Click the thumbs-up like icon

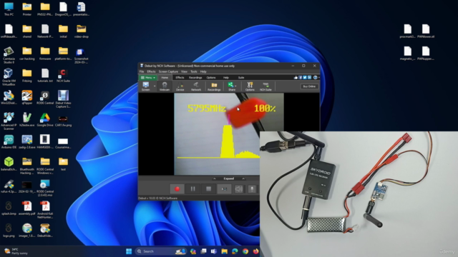click(296, 78)
